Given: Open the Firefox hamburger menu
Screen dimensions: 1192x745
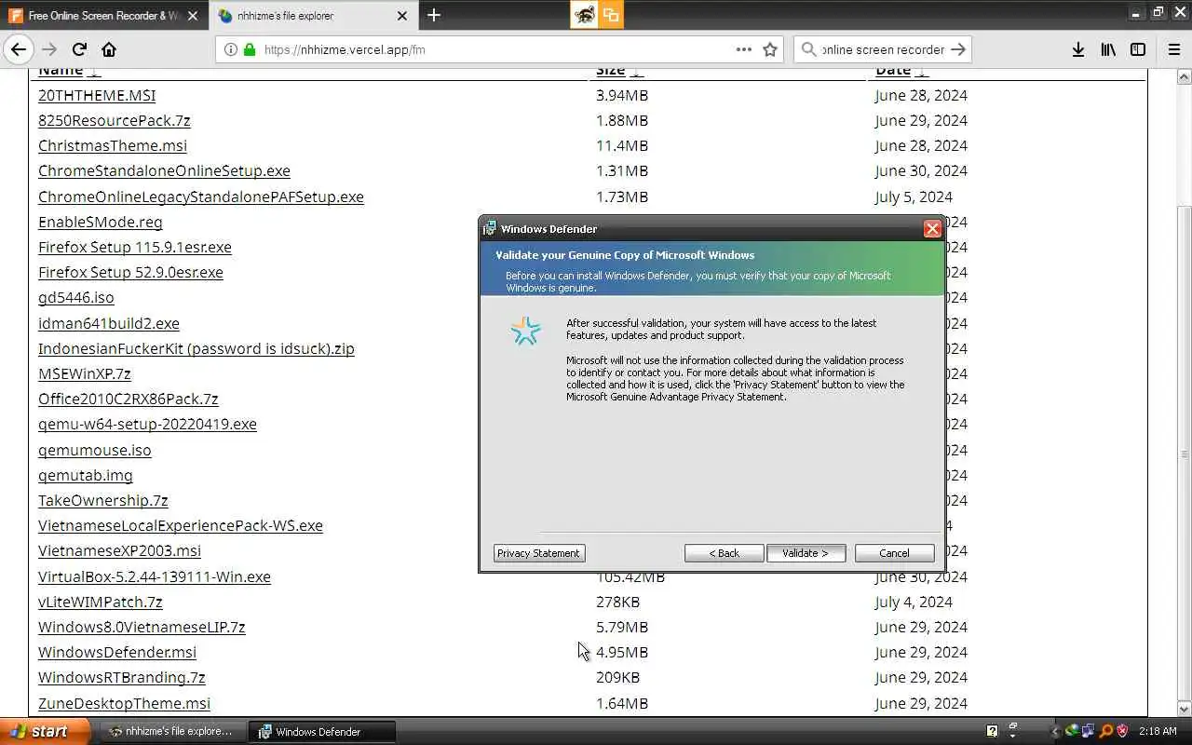Looking at the screenshot, I should [x=1173, y=49].
